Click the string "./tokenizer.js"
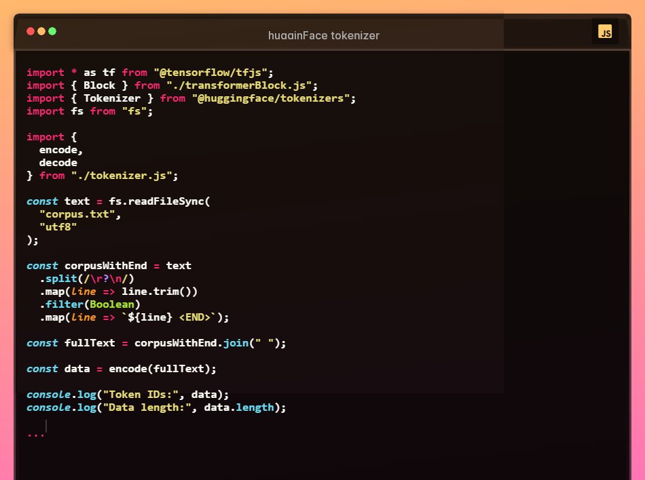 click(122, 176)
